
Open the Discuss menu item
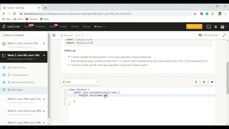[87, 27]
